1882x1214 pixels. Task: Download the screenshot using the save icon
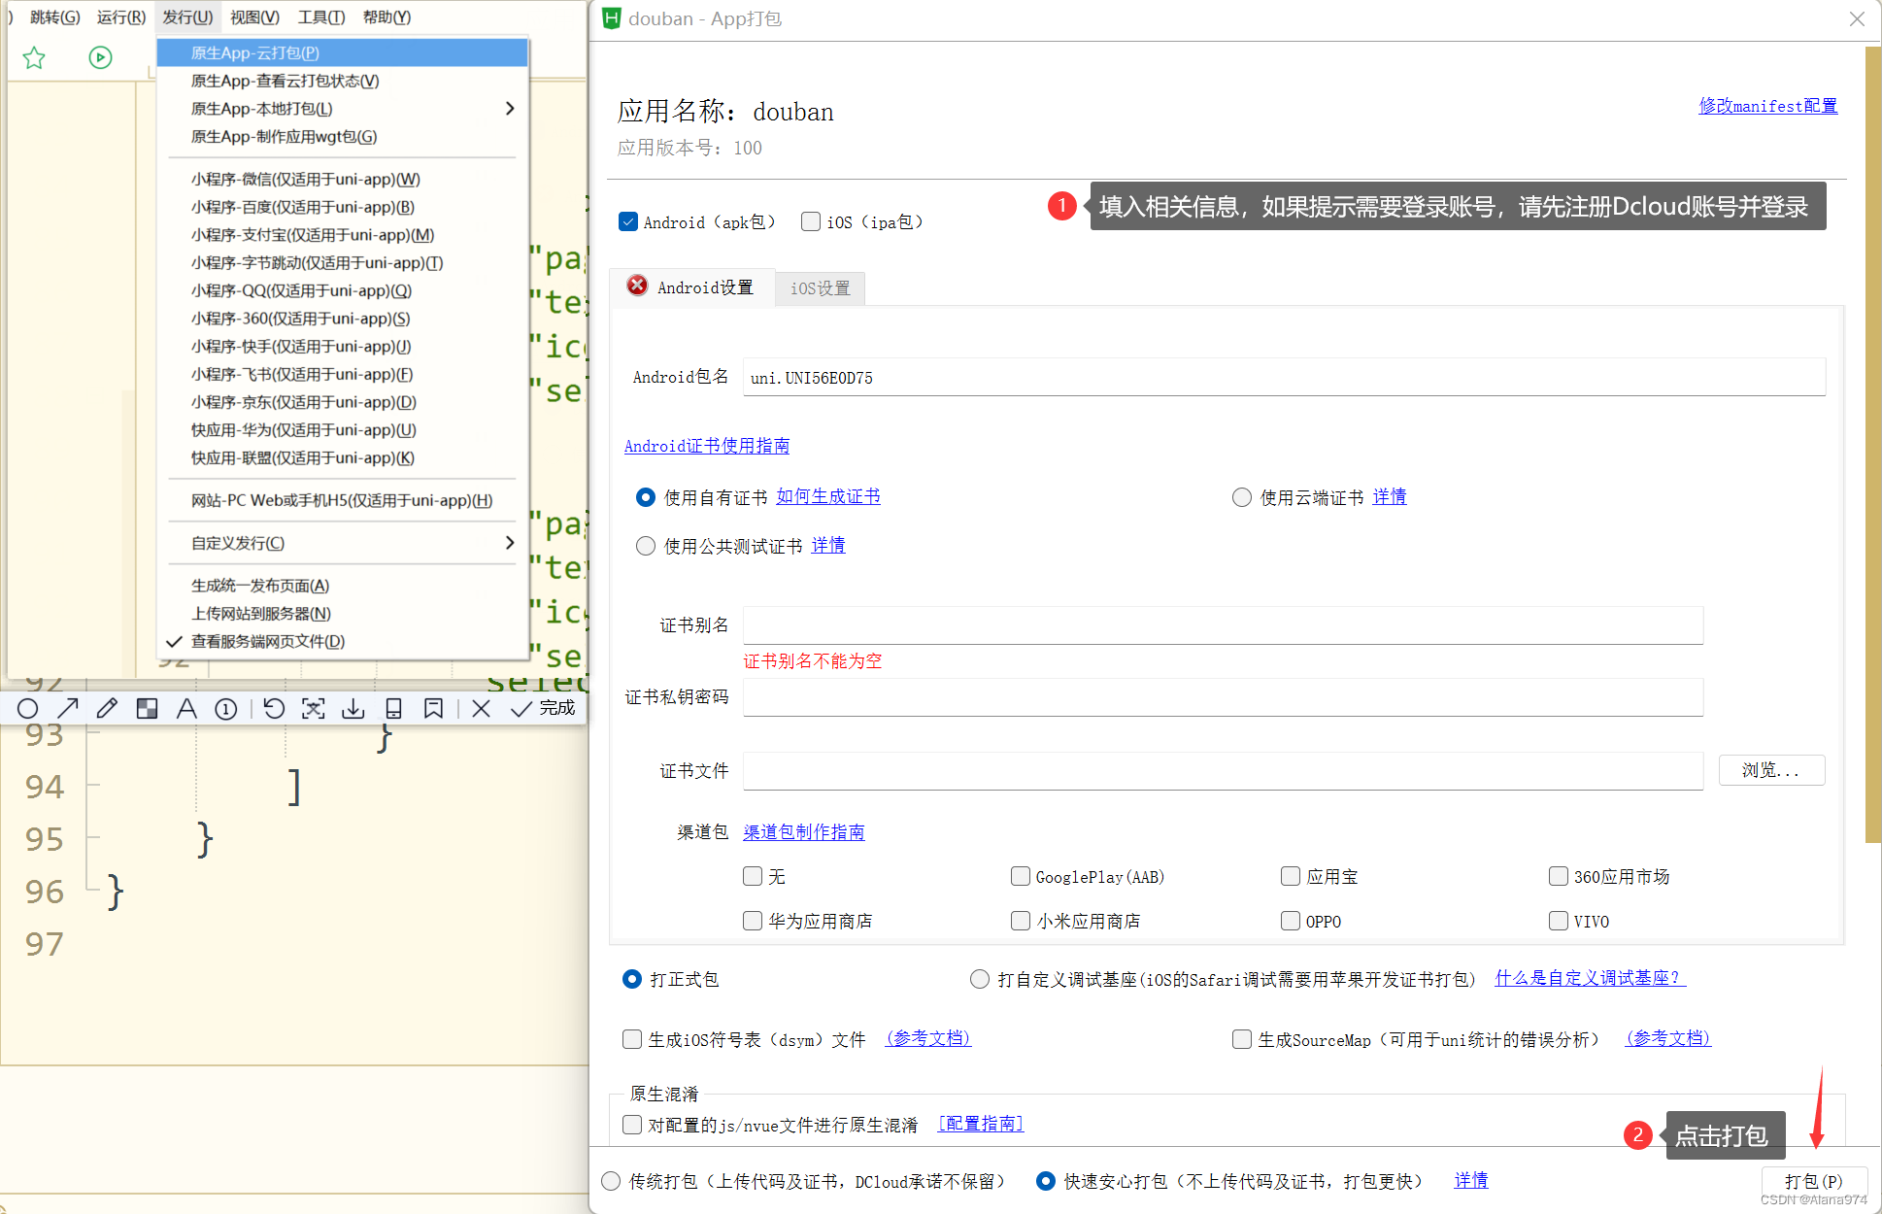353,708
